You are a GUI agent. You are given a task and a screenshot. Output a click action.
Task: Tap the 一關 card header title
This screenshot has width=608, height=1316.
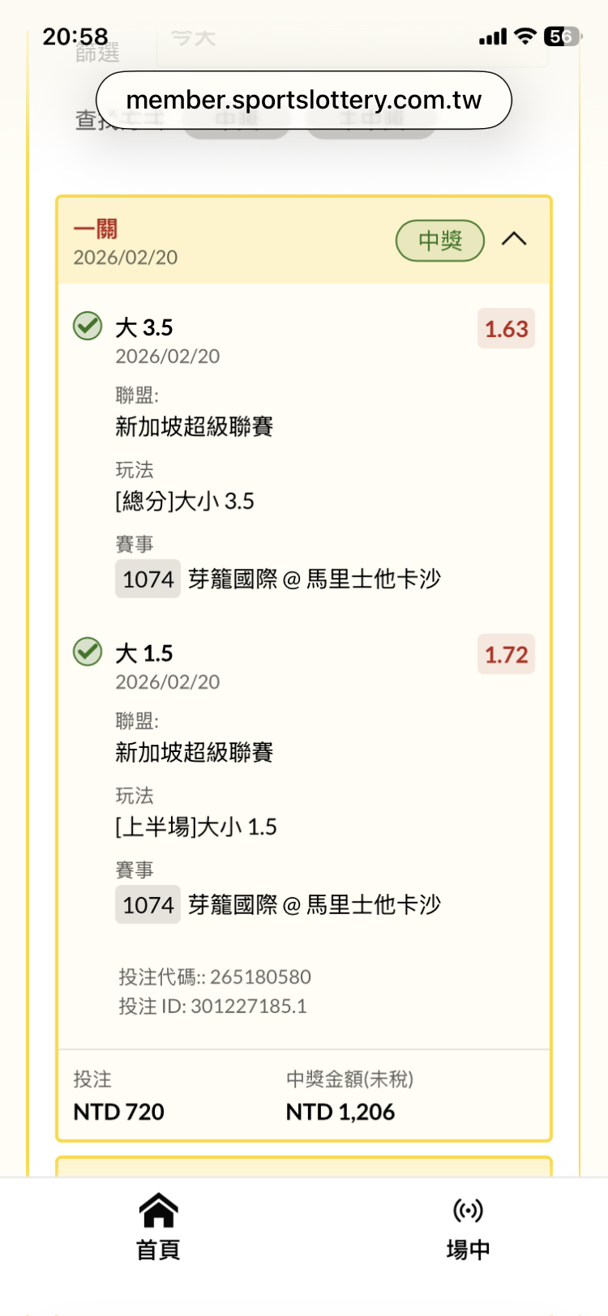96,229
